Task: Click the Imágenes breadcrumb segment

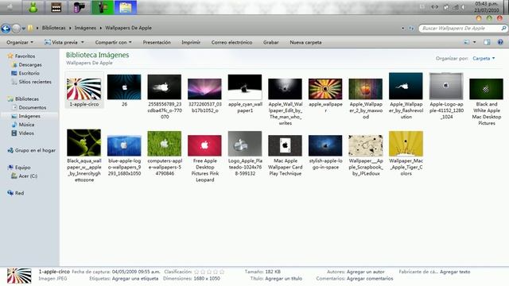Action: pos(85,28)
